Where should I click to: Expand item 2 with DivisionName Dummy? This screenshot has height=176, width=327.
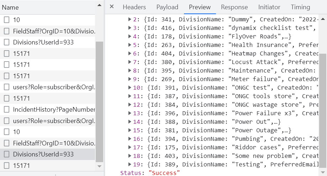tap(130, 19)
